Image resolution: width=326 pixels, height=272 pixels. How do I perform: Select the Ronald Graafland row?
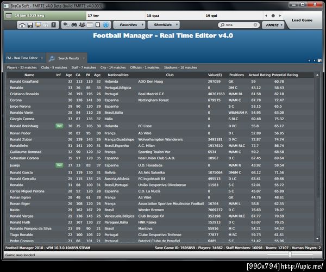[160, 82]
